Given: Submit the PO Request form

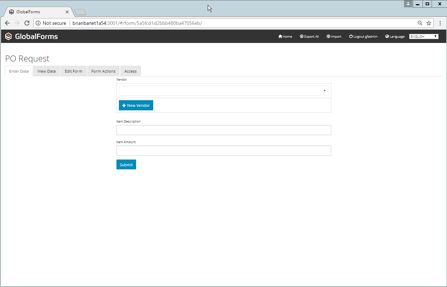Looking at the screenshot, I should coord(126,165).
